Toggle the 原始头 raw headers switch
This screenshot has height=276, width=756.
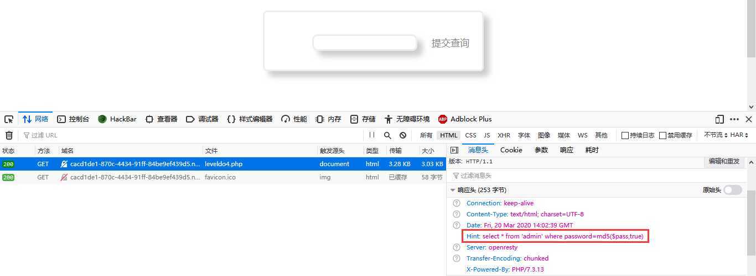[x=732, y=190]
